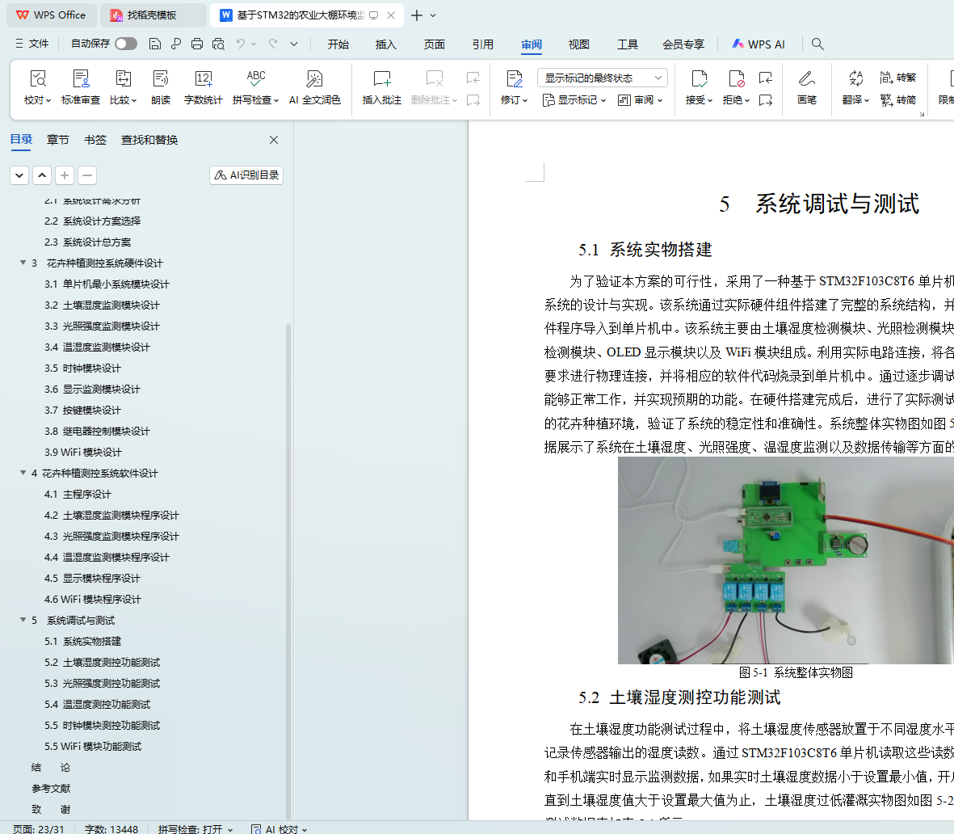Viewport: 954px width, 834px height.
Task: Click the 字数统计 word count icon
Action: (203, 79)
